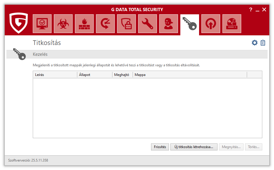Sort by the Meghajtó column header
274x170 pixels.
122,74
